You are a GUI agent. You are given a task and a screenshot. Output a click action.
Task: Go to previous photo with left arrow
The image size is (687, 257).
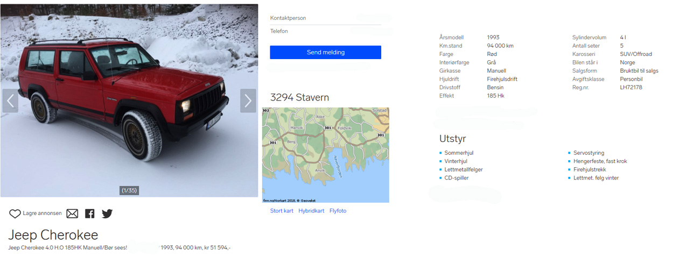(x=10, y=101)
